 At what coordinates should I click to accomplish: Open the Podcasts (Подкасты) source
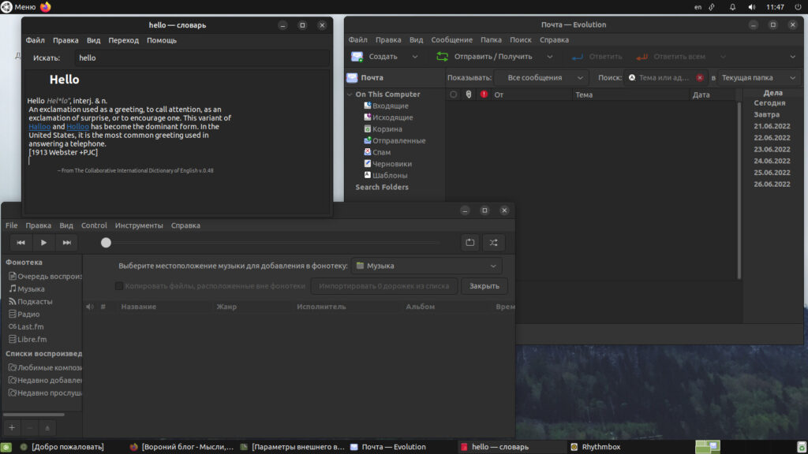coord(35,301)
